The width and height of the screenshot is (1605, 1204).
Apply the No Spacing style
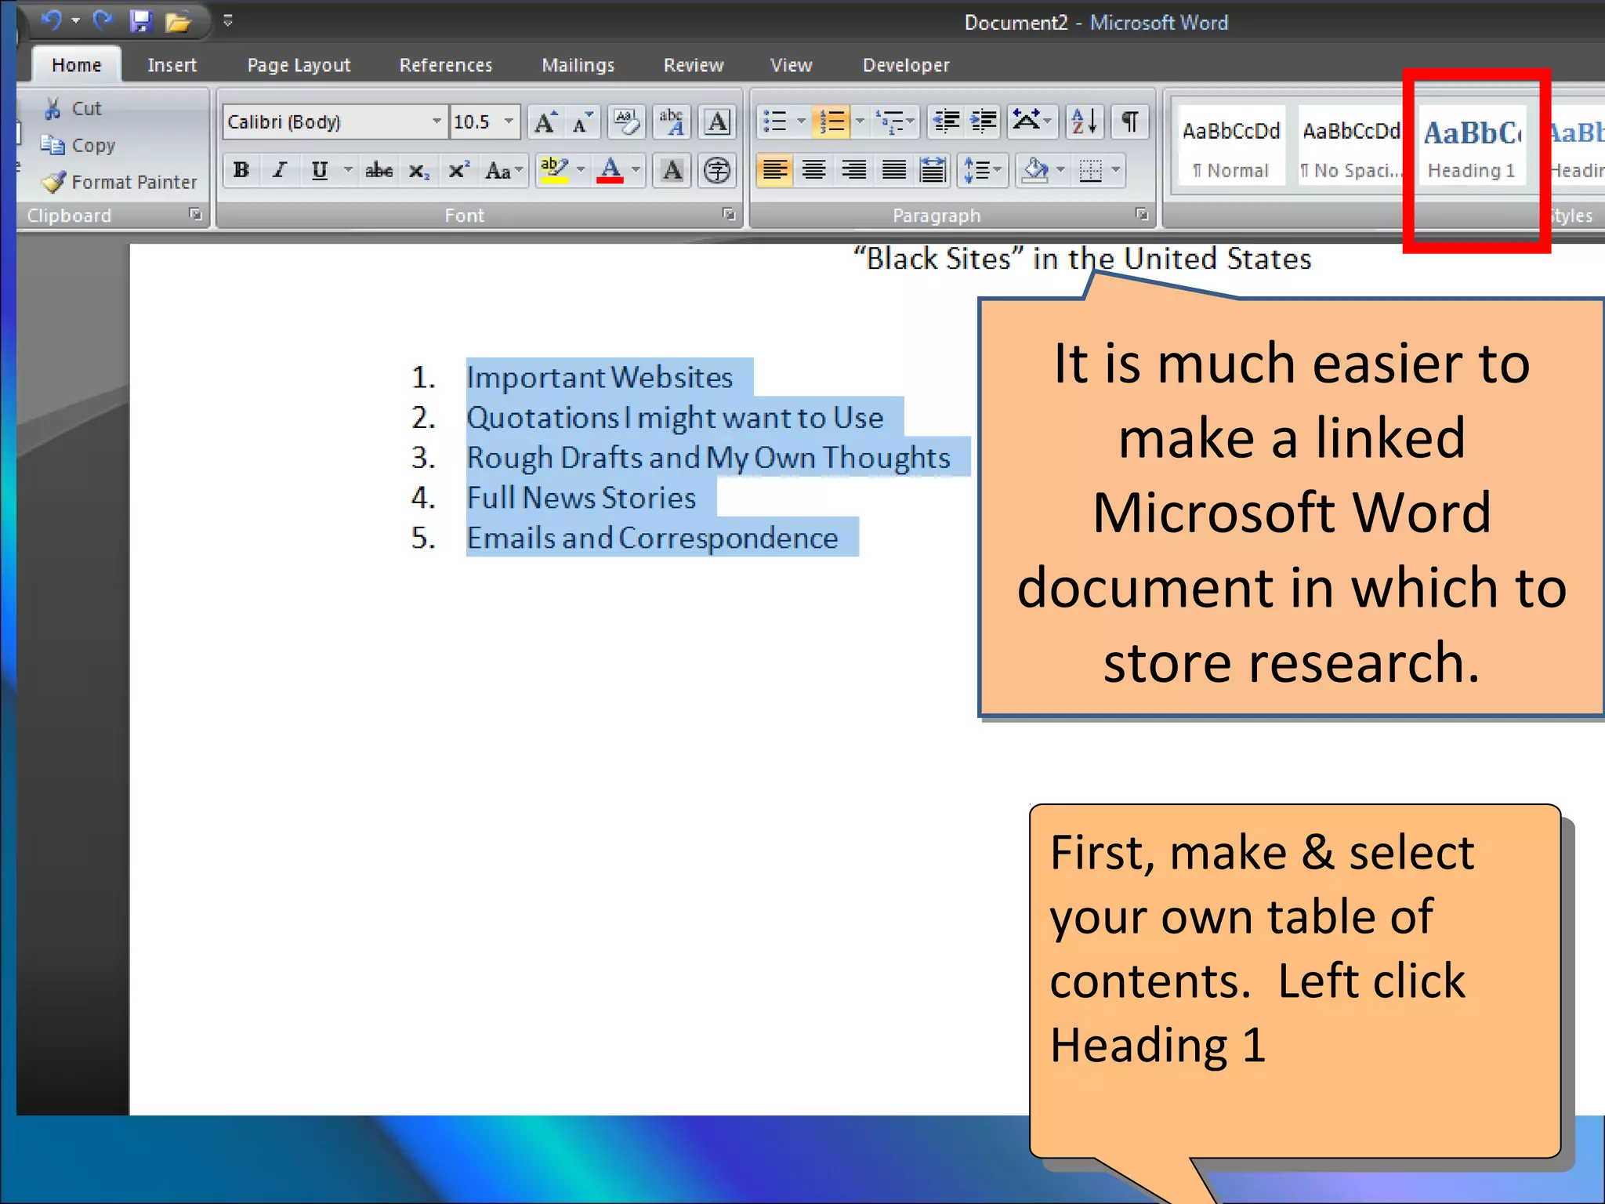[1351, 147]
